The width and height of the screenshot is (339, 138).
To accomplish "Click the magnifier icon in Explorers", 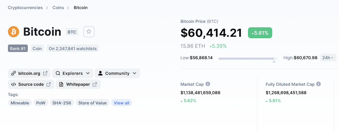I will click(x=58, y=73).
